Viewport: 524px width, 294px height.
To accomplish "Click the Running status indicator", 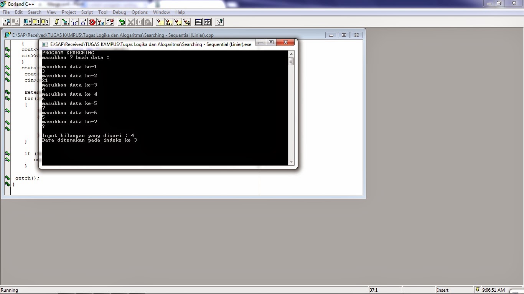I will click(10, 290).
